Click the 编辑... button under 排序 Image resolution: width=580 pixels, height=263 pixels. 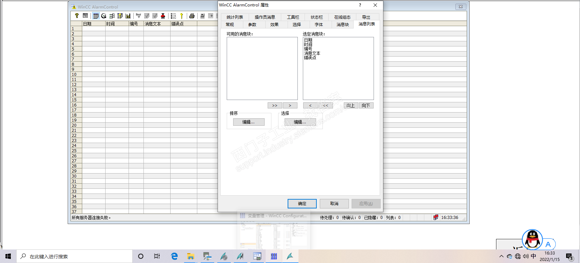point(249,122)
